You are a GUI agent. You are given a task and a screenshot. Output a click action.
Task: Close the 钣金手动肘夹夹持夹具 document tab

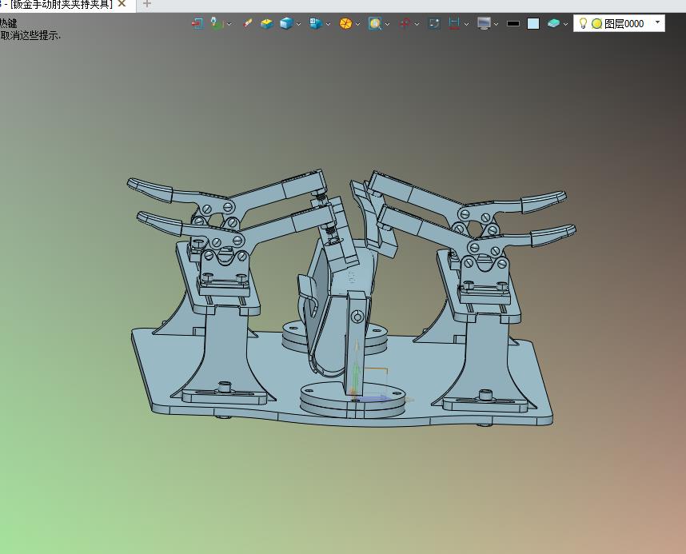coord(122,3)
